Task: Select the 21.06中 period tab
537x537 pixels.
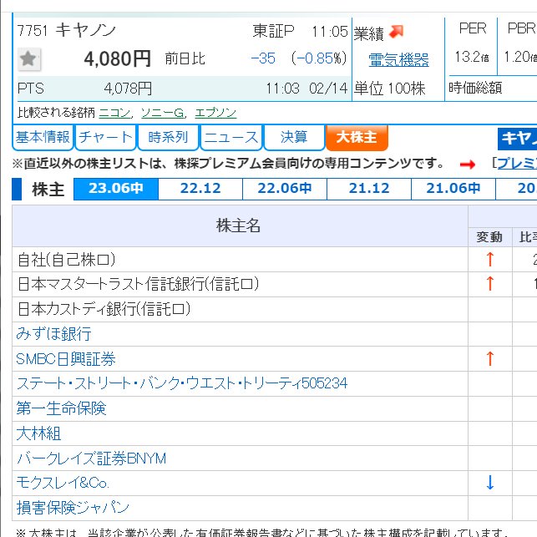Action: pos(453,189)
